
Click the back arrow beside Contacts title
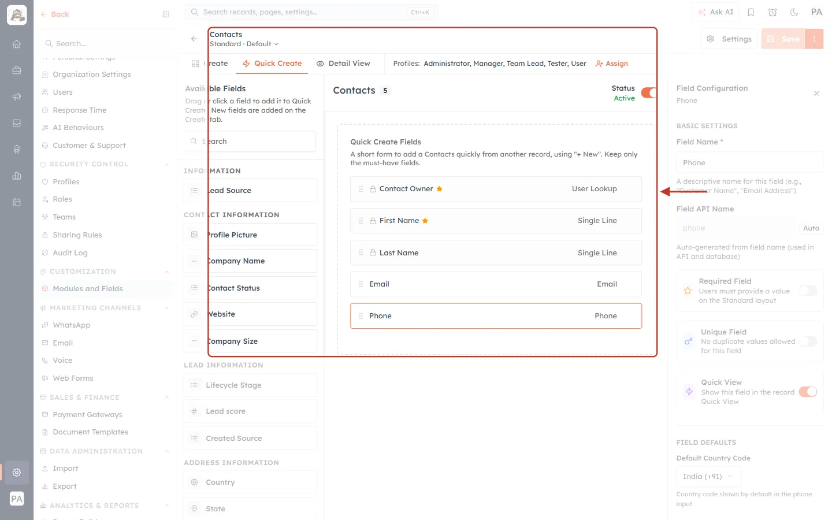[x=194, y=39]
